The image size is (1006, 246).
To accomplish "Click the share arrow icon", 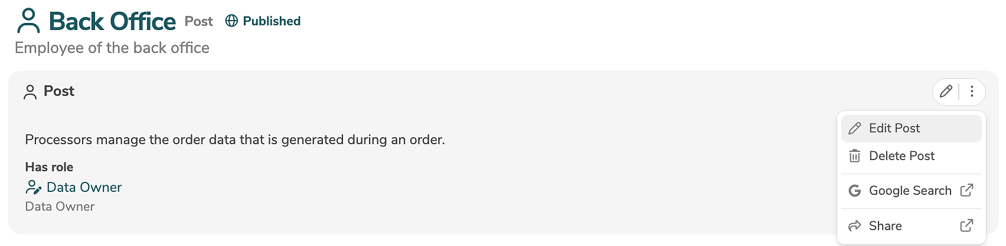I will point(854,226).
